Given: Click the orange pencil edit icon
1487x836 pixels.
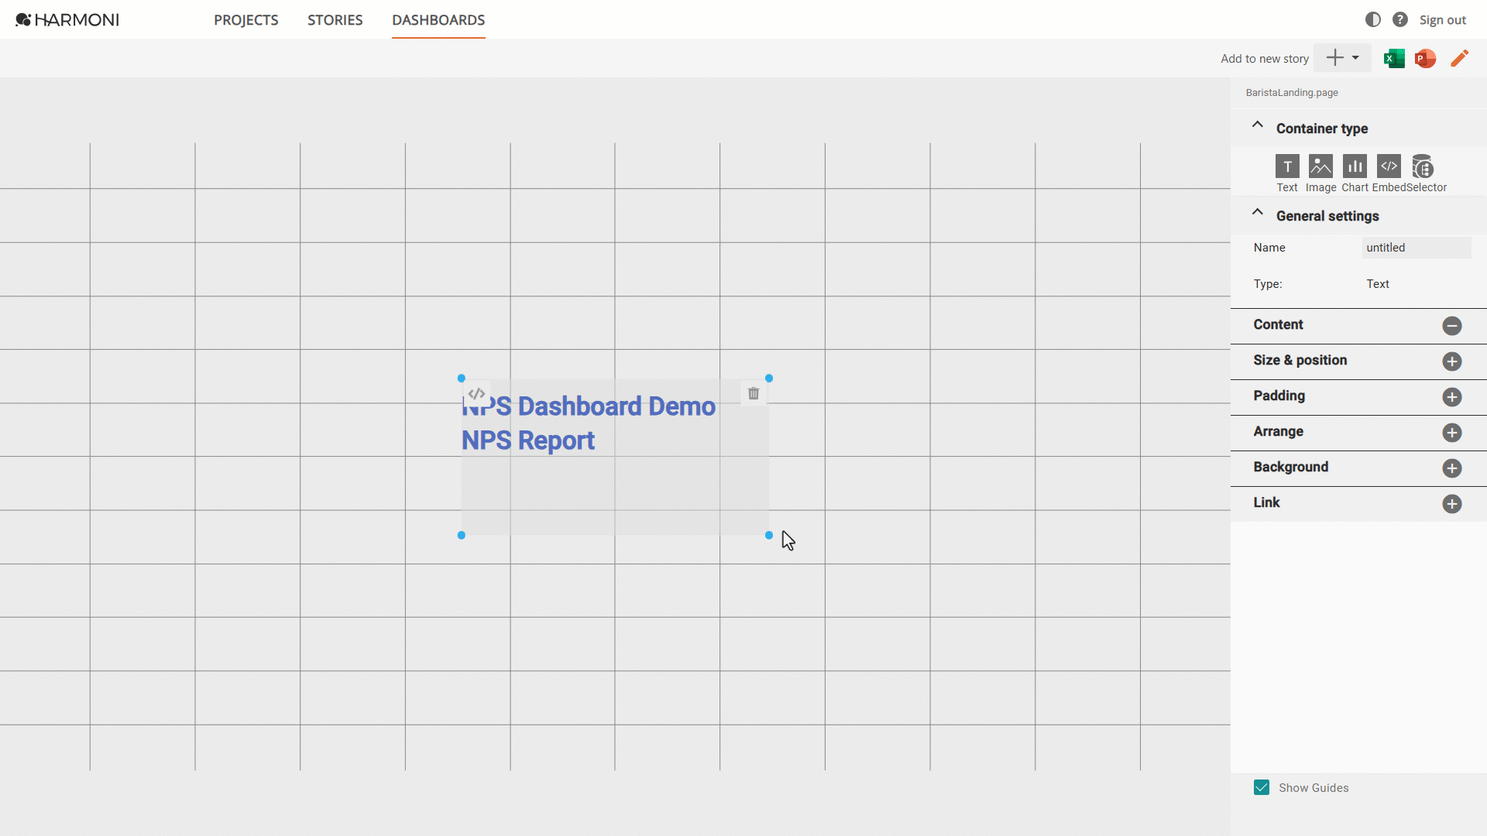Looking at the screenshot, I should [x=1459, y=58].
